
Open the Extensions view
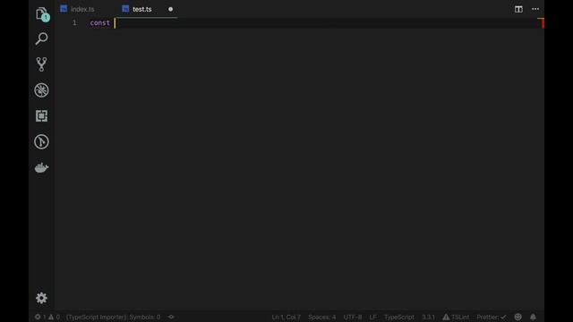pos(41,115)
